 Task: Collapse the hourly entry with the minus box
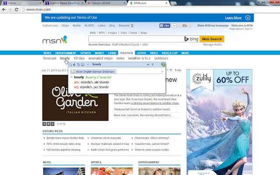[x=71, y=77]
